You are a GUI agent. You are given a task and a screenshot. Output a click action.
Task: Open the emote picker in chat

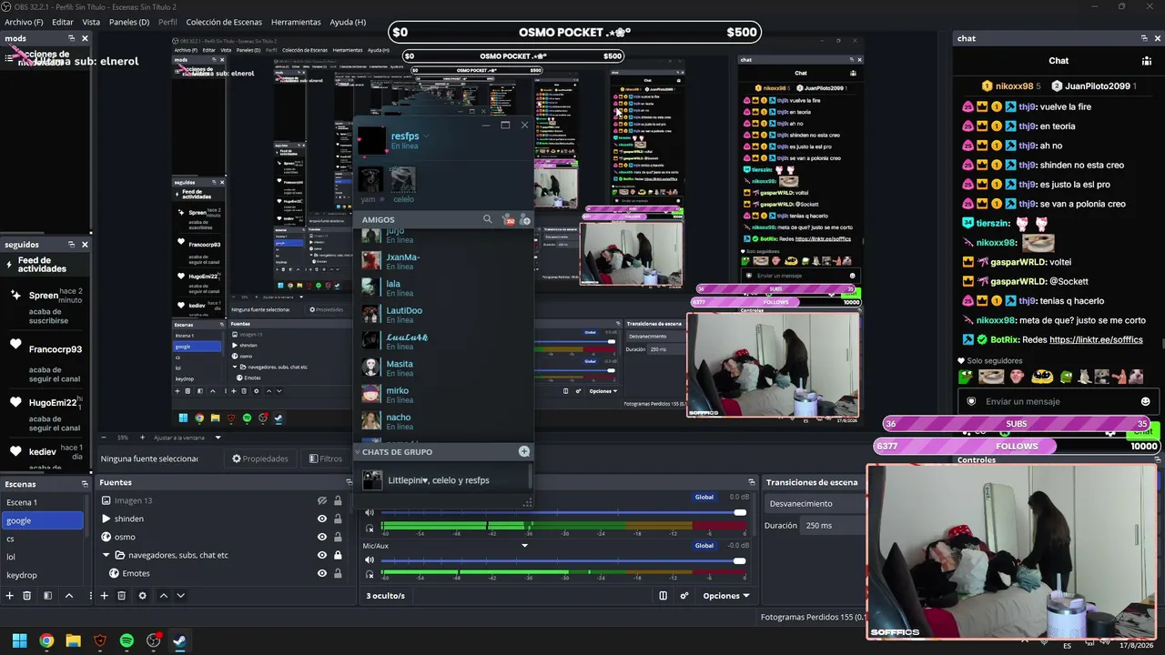tap(1145, 401)
